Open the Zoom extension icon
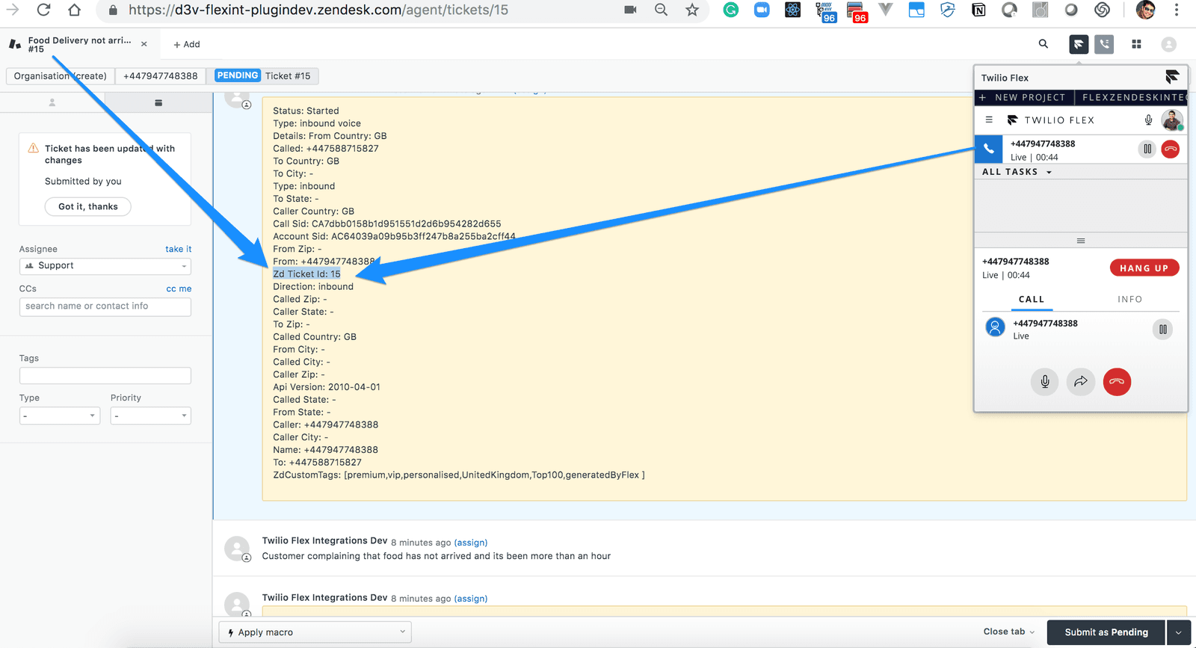The height and width of the screenshot is (648, 1196). point(762,10)
